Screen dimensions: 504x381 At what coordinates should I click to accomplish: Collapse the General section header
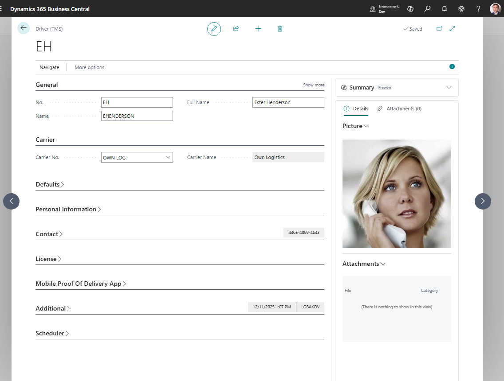(47, 85)
